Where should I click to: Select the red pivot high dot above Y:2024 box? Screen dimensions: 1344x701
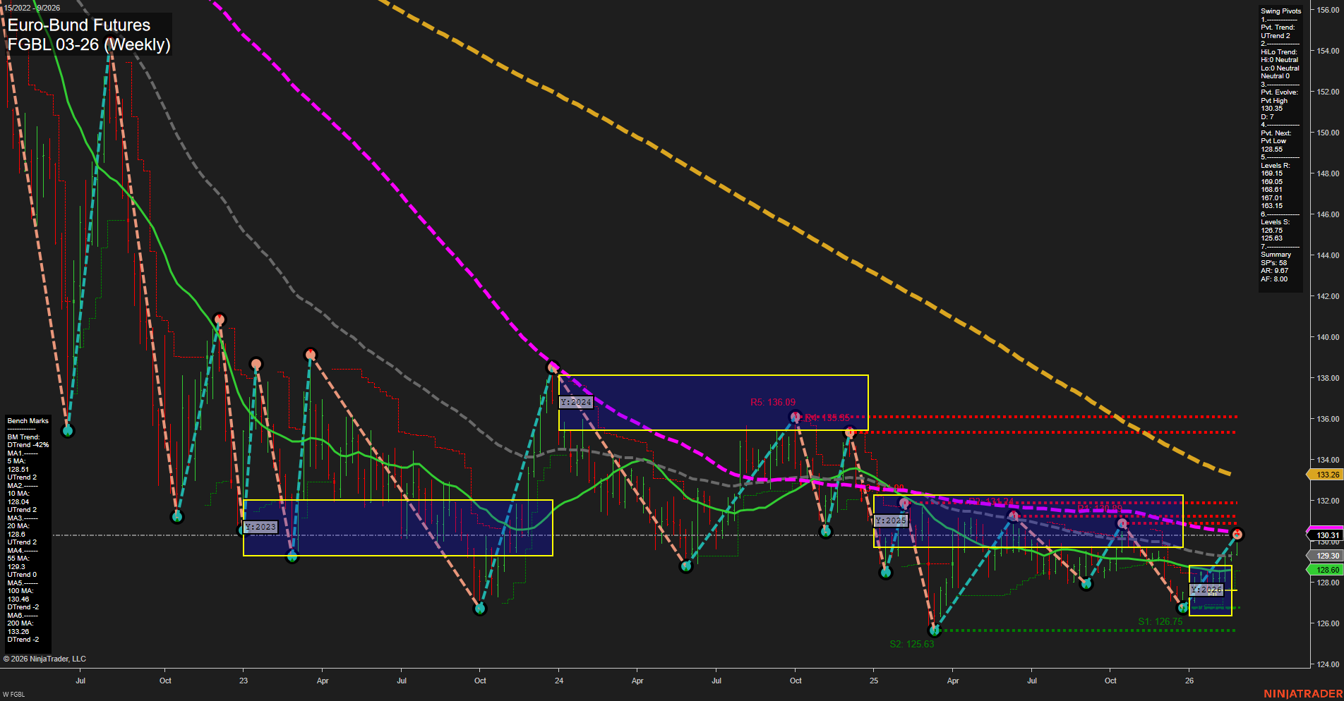coord(553,367)
